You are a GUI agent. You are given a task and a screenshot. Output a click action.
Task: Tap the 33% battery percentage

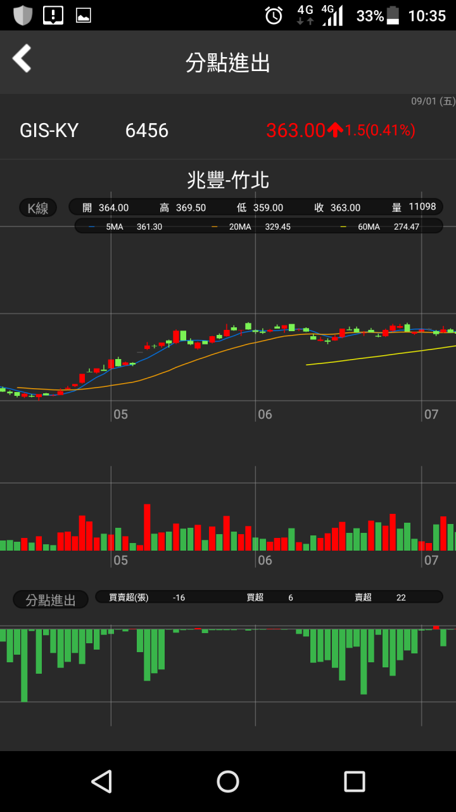tap(370, 16)
